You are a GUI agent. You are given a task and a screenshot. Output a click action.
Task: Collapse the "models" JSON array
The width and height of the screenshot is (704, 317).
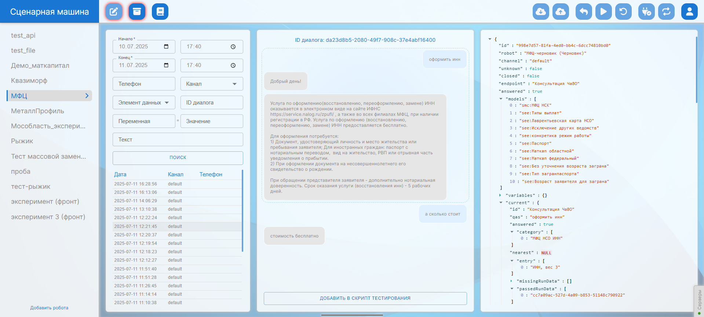click(x=501, y=99)
